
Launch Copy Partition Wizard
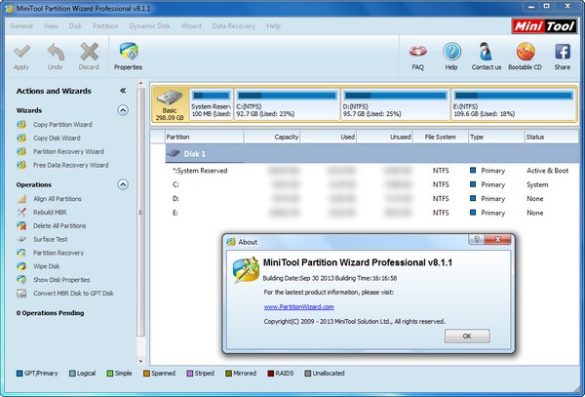coord(62,125)
